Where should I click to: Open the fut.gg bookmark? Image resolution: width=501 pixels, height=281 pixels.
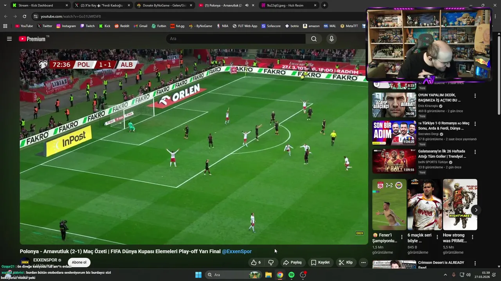click(177, 26)
